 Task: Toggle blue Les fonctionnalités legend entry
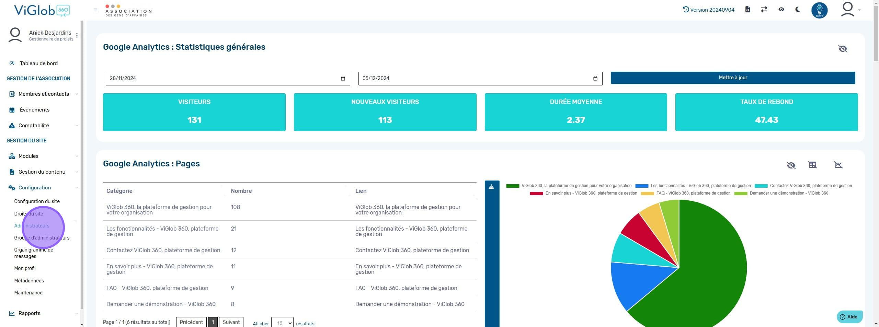pyautogui.click(x=693, y=186)
